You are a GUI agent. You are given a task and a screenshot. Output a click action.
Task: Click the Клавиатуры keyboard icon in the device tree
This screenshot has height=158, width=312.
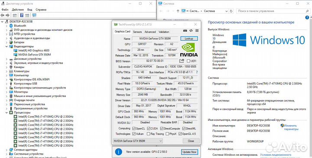coord(11,71)
